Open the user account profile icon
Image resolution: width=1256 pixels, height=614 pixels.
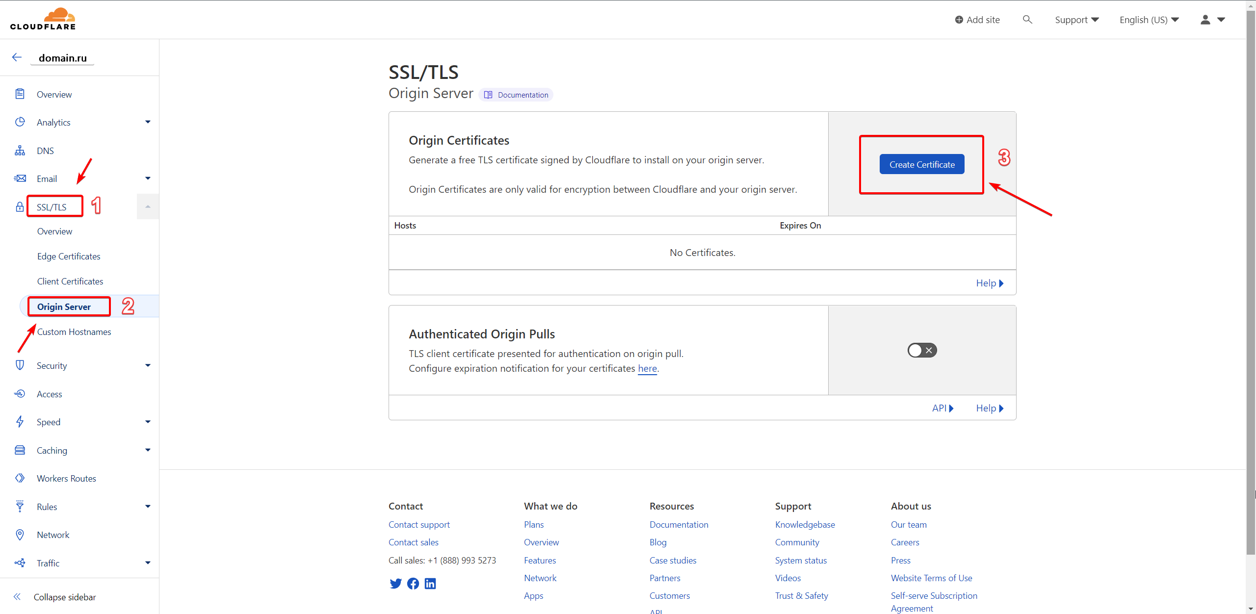[x=1205, y=20]
